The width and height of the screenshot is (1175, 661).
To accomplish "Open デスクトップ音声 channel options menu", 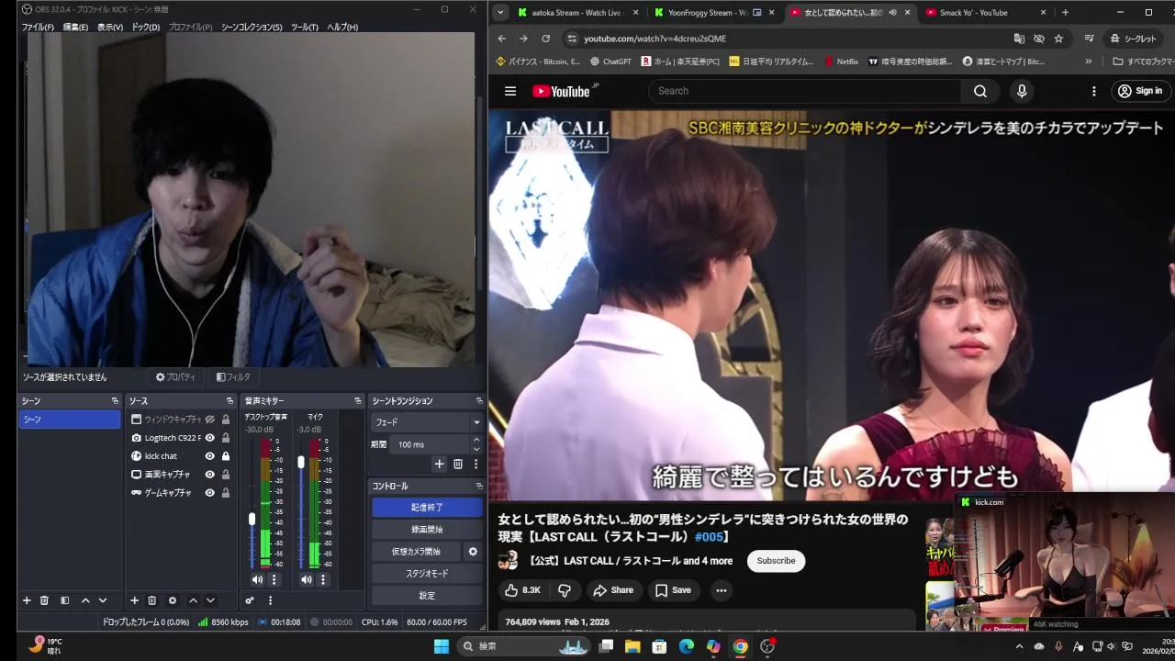I will 274,579.
